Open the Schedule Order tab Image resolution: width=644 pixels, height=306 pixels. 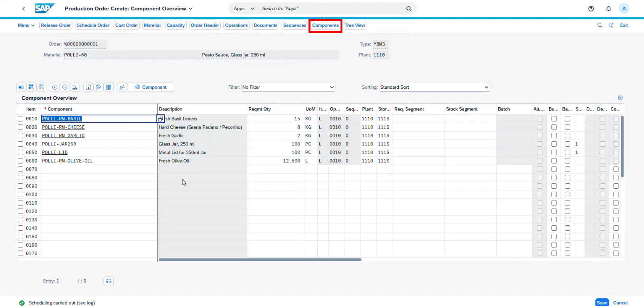pyautogui.click(x=93, y=25)
